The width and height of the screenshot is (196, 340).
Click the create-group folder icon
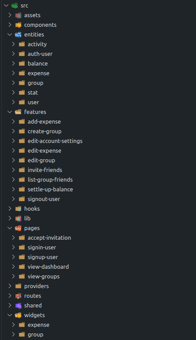[22, 132]
